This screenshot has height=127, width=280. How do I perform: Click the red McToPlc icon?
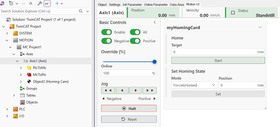(x=29, y=74)
